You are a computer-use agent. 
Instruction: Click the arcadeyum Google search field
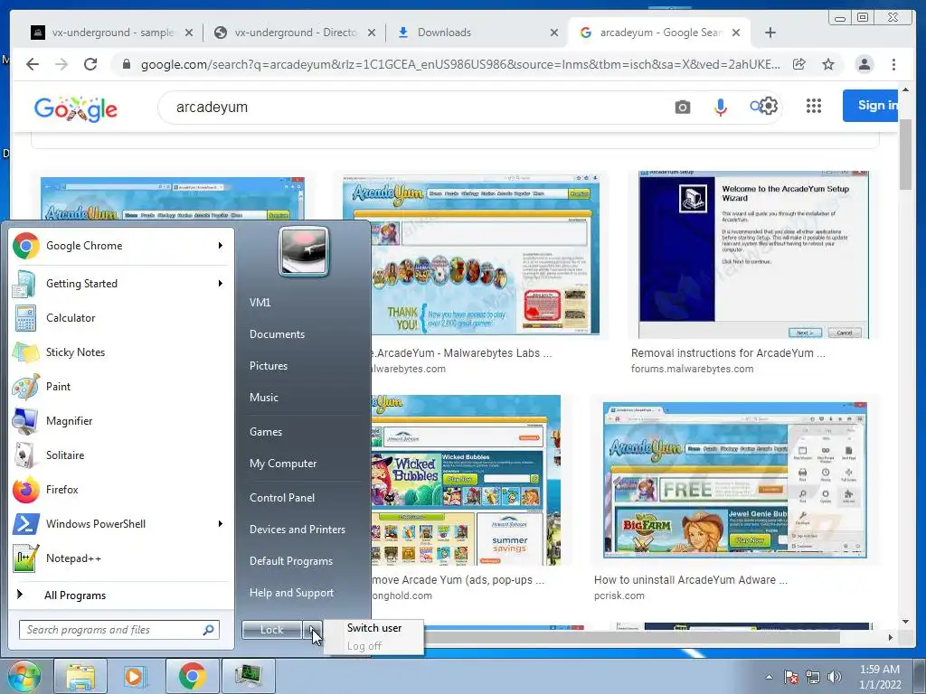[413, 107]
